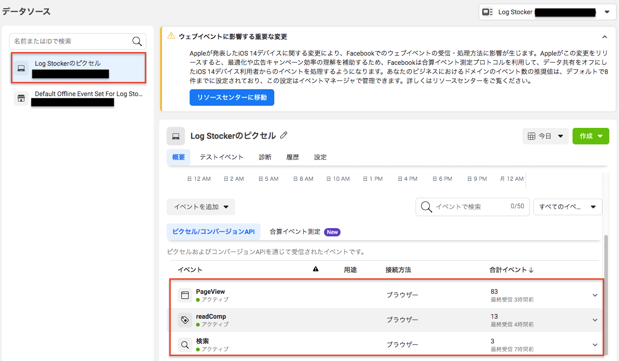Image resolution: width=619 pixels, height=361 pixels.
Task: Click the warning triangle column header icon
Action: tap(316, 269)
